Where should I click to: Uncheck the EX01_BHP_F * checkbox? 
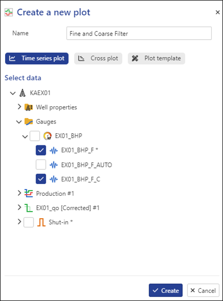point(41,150)
